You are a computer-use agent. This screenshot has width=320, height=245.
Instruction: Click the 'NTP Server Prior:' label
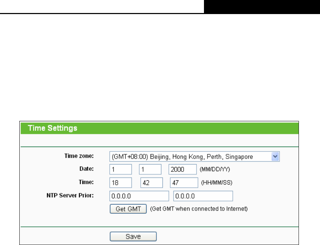click(70, 195)
